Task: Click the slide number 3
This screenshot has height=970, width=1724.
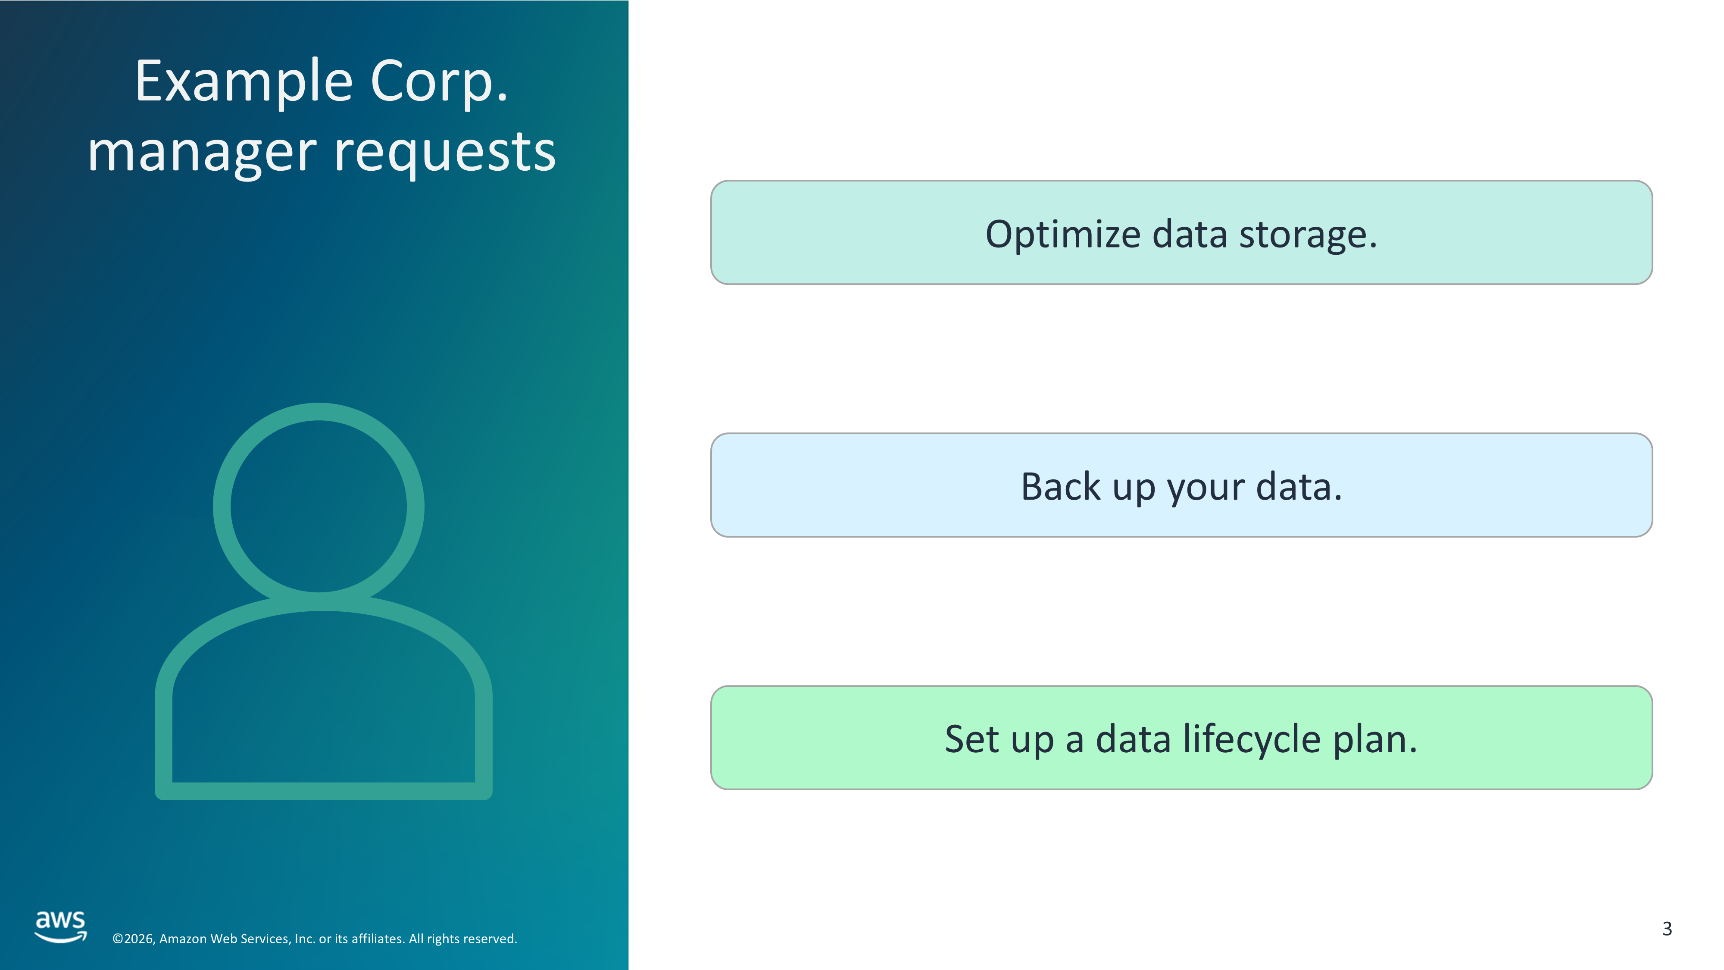Action: pyautogui.click(x=1666, y=929)
